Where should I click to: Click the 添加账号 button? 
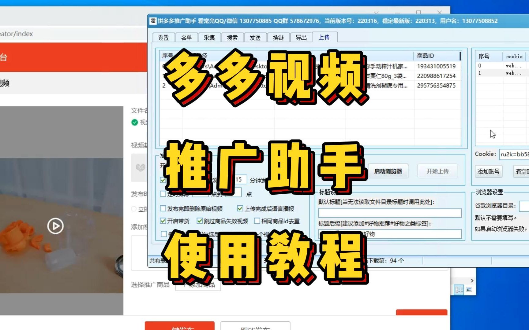(488, 171)
